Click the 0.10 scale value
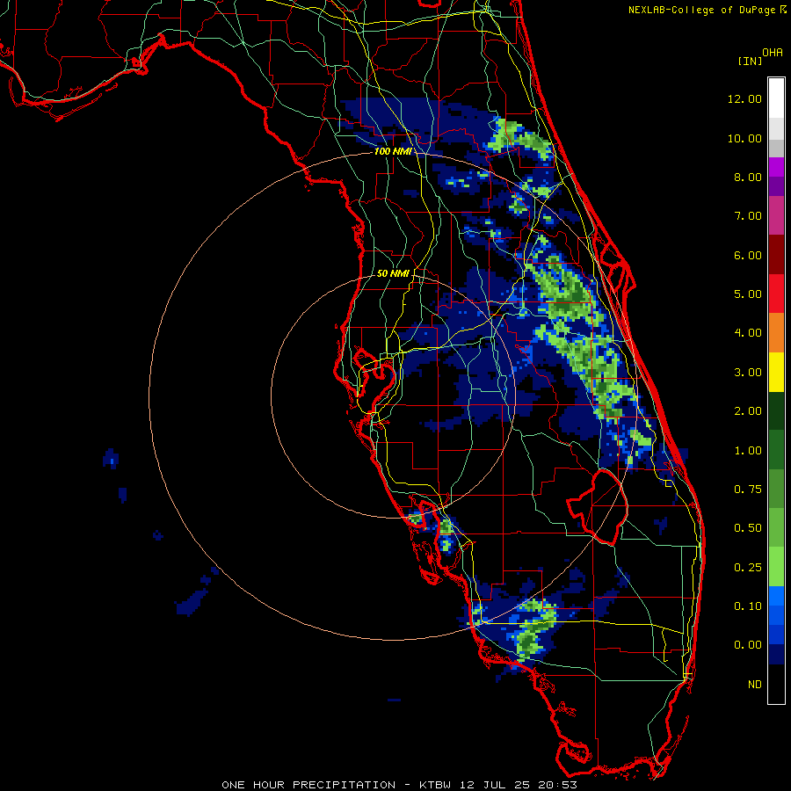Screen dimensions: 791x791 pyautogui.click(x=748, y=606)
